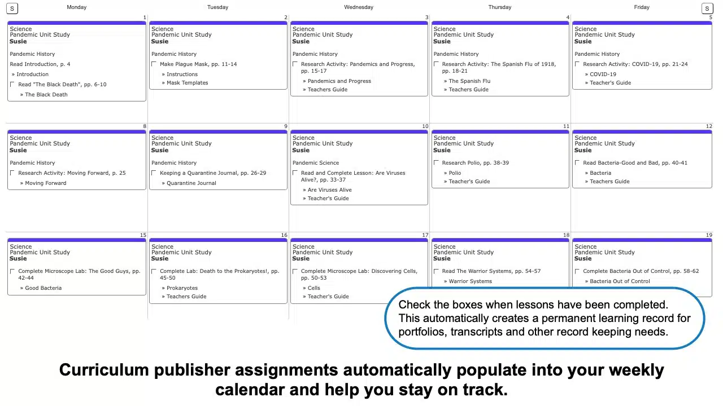This screenshot has width=723, height=406.
Task: Open the Introduction resource on Monday
Action: [x=32, y=74]
